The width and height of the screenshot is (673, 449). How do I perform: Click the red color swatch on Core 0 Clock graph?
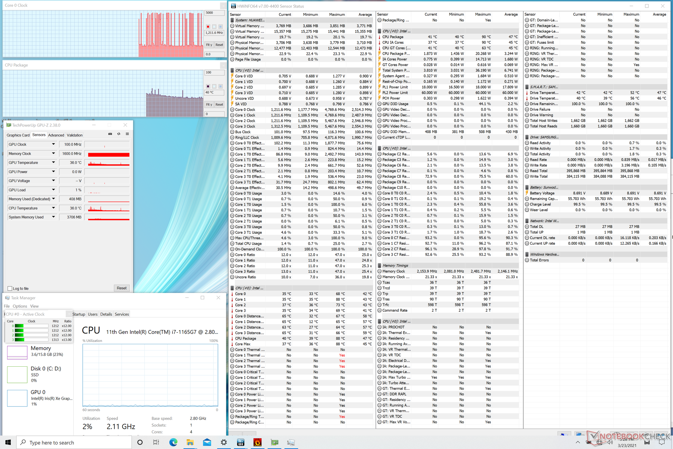click(x=208, y=27)
